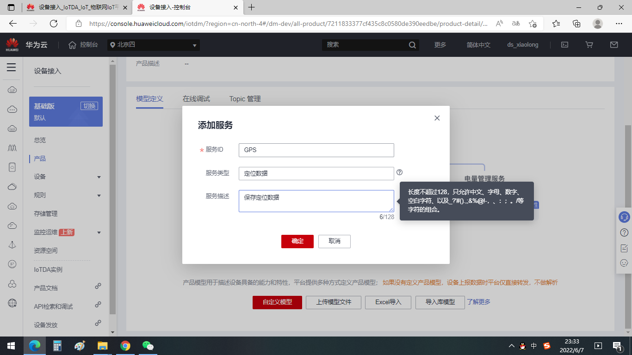
Task: Click the 切换 edition button
Action: 89,106
